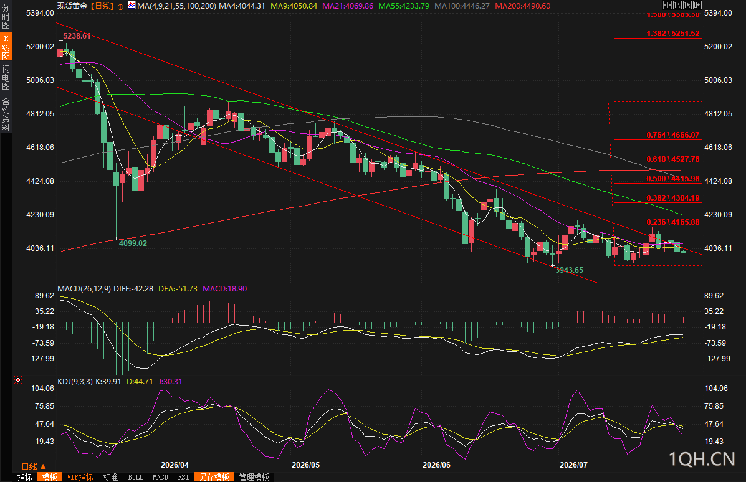Click the play-forward axis icon

click(687, 5)
